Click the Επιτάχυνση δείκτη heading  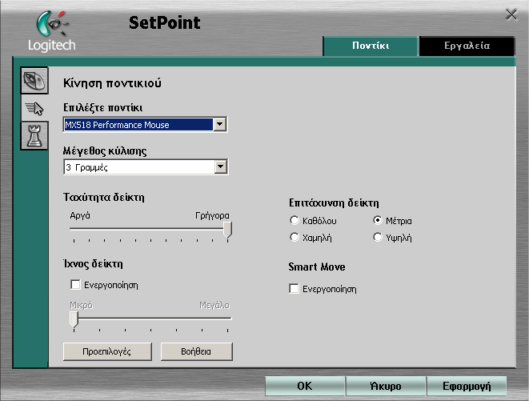(334, 203)
